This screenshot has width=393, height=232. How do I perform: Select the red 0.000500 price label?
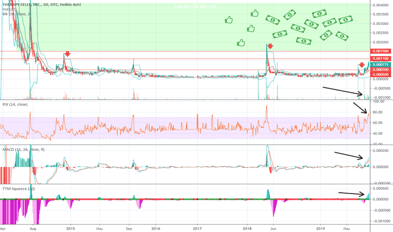click(380, 75)
